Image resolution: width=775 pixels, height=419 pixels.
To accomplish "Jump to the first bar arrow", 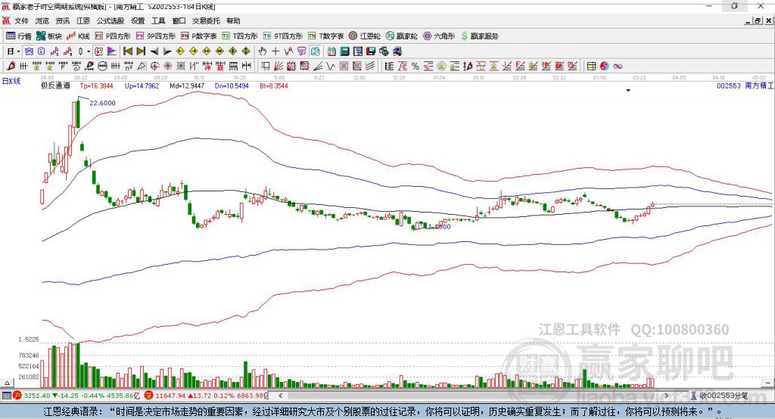I will (127, 51).
